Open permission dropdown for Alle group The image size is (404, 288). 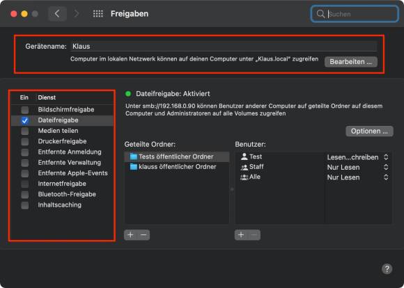(357, 177)
